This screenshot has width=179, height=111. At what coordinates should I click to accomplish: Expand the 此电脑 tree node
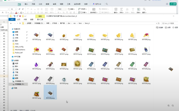[11, 60]
